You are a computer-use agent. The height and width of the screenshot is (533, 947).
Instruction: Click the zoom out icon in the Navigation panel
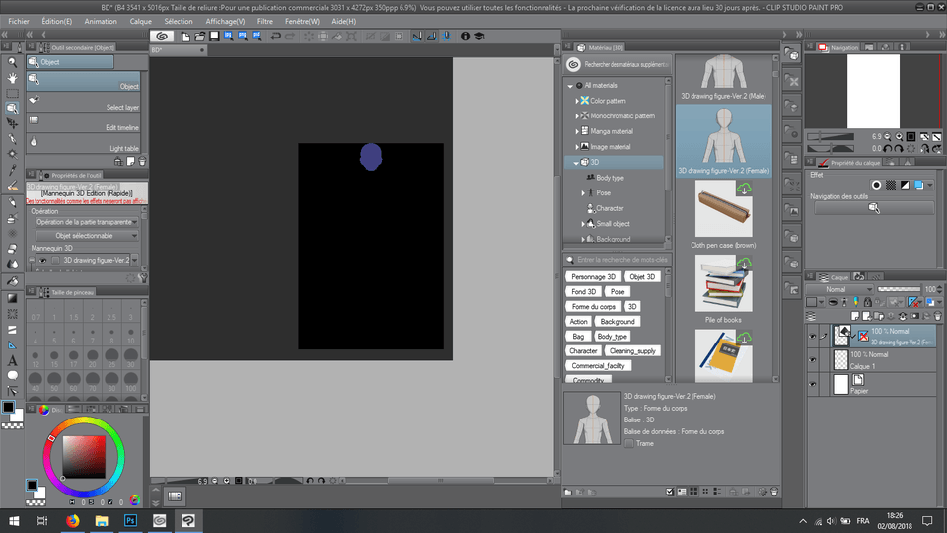click(887, 137)
